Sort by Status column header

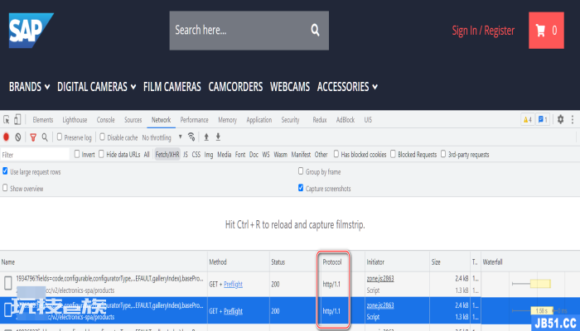click(x=278, y=262)
